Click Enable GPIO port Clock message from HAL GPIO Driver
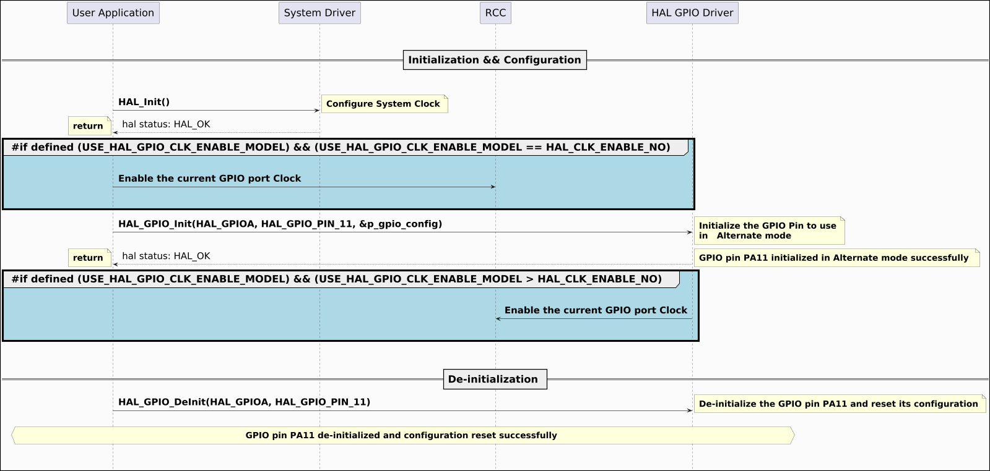The image size is (990, 471). [x=596, y=310]
